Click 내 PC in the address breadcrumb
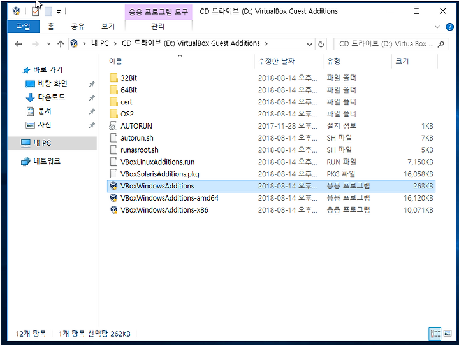 coord(100,43)
